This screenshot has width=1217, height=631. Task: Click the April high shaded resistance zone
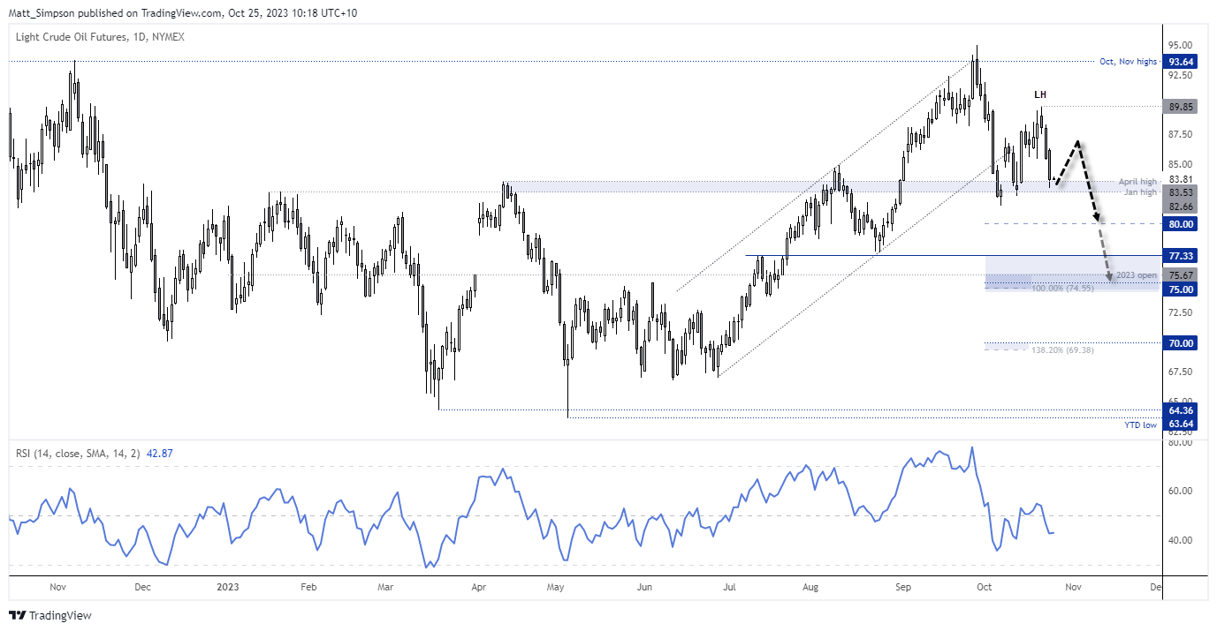(x=830, y=186)
